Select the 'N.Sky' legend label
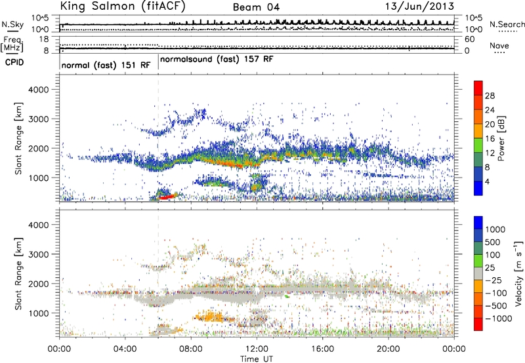Viewport: 525px width, 363px height. click(x=12, y=24)
